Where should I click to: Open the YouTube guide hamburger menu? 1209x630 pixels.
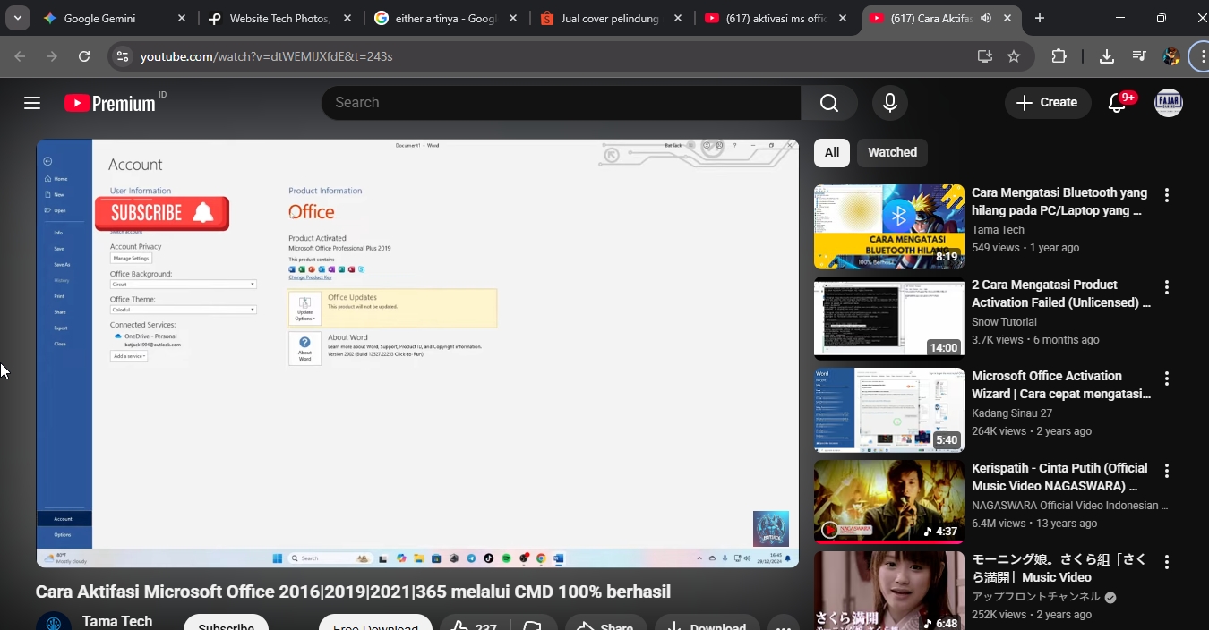point(31,102)
